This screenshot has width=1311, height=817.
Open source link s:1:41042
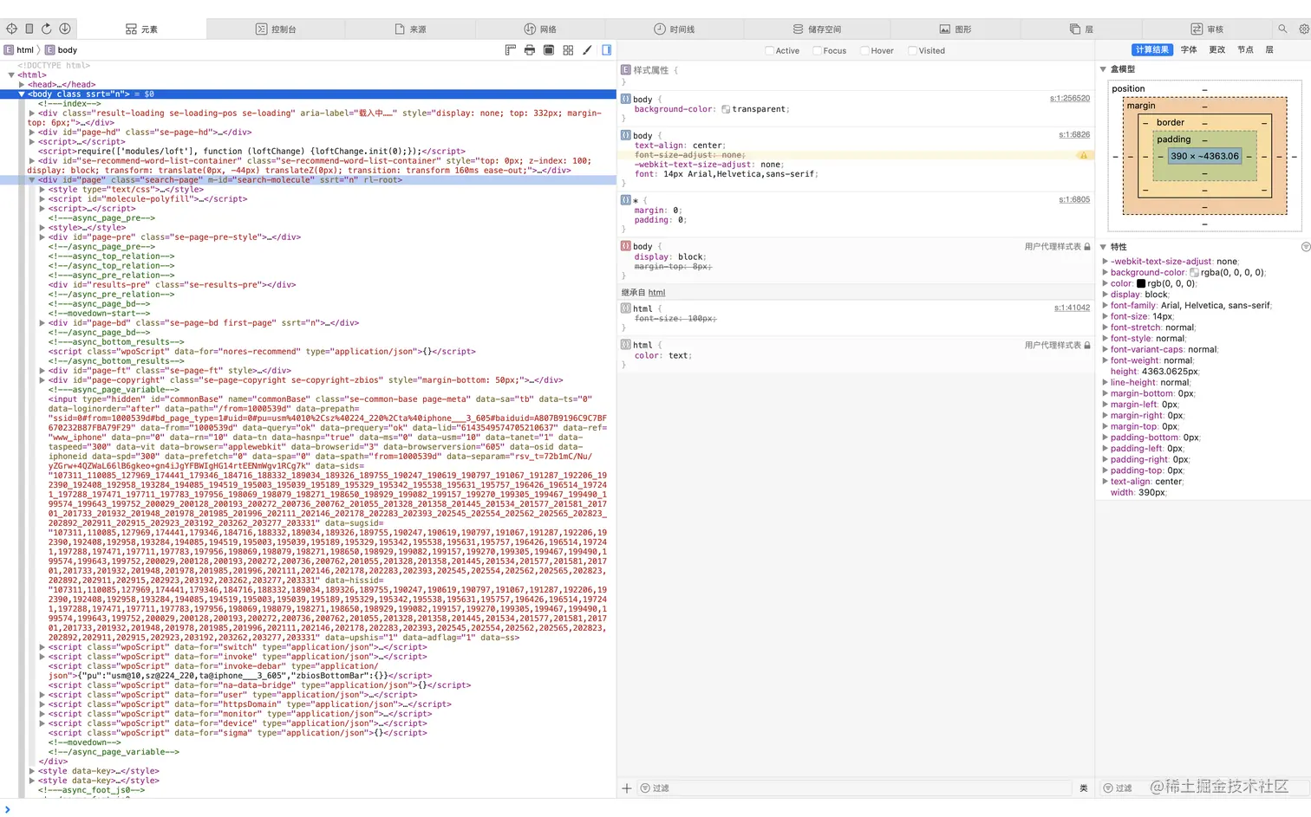coord(1072,308)
